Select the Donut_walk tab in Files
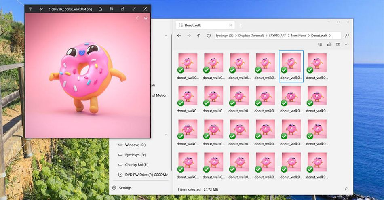 tap(205, 25)
